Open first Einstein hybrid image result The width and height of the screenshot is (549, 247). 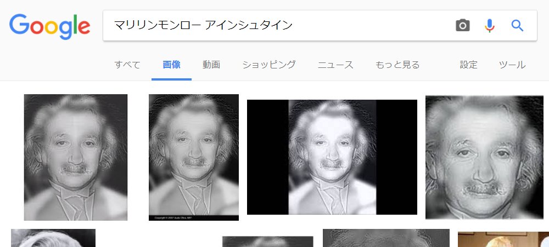click(76, 157)
